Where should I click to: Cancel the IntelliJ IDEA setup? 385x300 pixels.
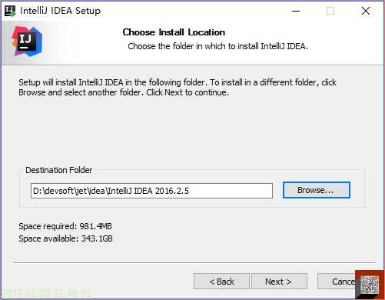[337, 282]
